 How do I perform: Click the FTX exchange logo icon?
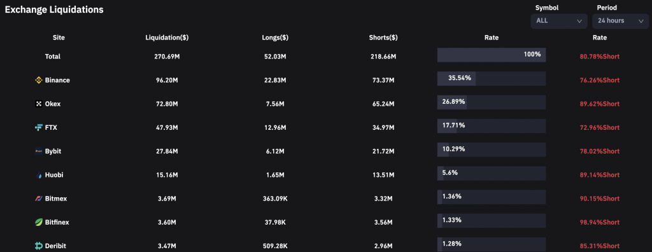pos(39,128)
